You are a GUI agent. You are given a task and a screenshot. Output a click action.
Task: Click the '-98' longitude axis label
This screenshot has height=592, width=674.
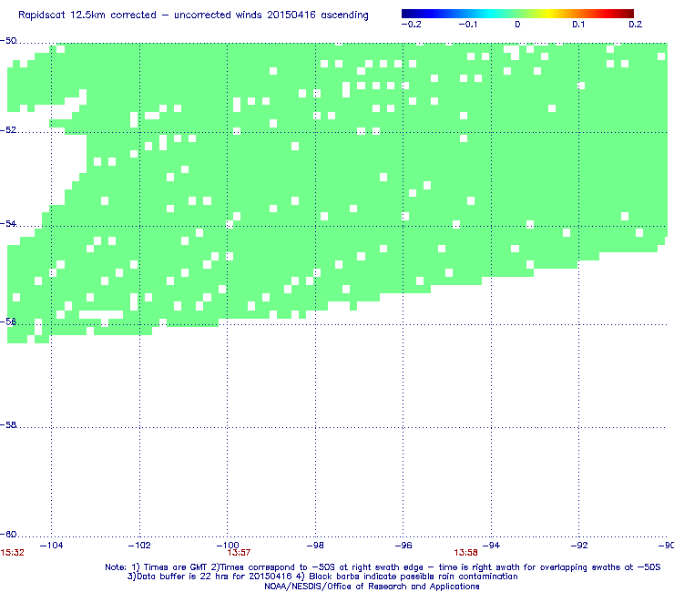pyautogui.click(x=315, y=546)
